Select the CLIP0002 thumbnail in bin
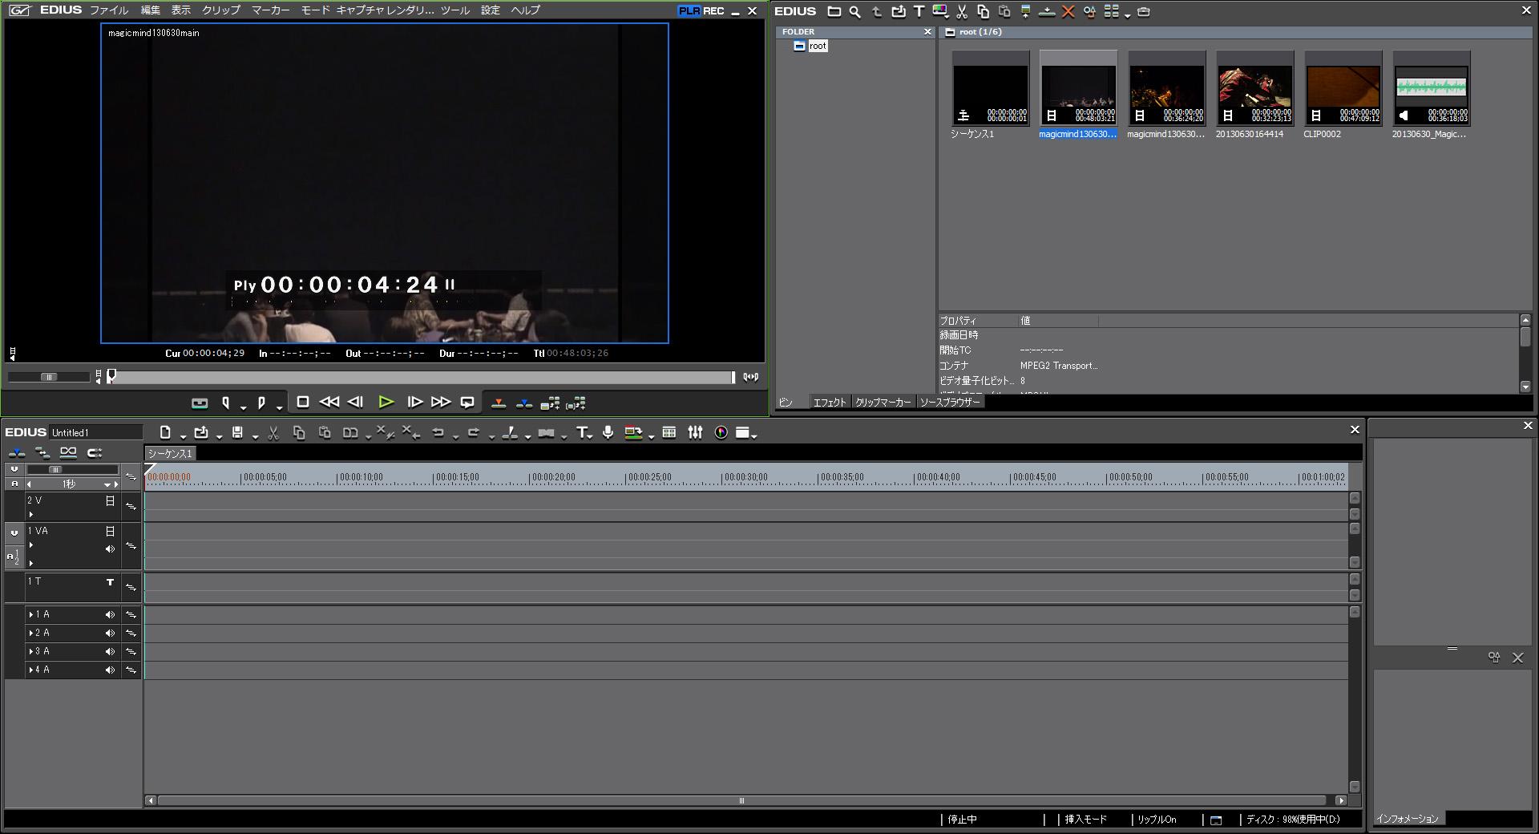Viewport: 1539px width, 834px height. click(x=1343, y=88)
